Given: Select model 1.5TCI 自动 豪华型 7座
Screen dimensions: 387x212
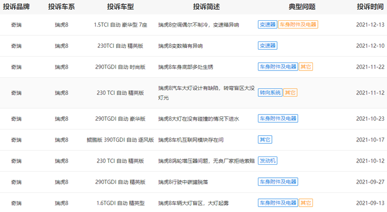Looking at the screenshot, I should pyautogui.click(x=120, y=25).
